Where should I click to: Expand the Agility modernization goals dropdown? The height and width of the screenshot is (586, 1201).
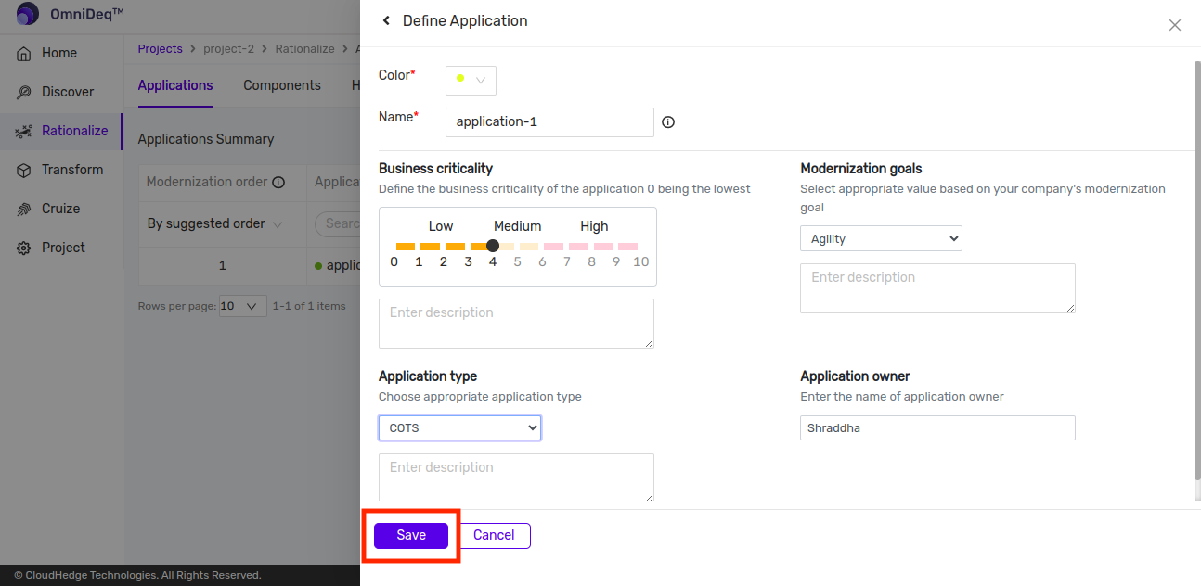click(x=880, y=239)
